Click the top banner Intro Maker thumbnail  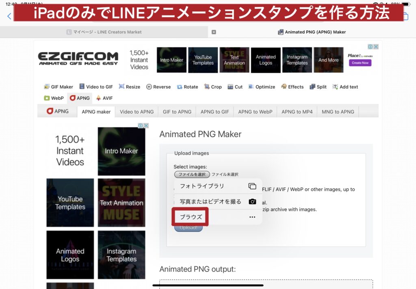pos(171,60)
